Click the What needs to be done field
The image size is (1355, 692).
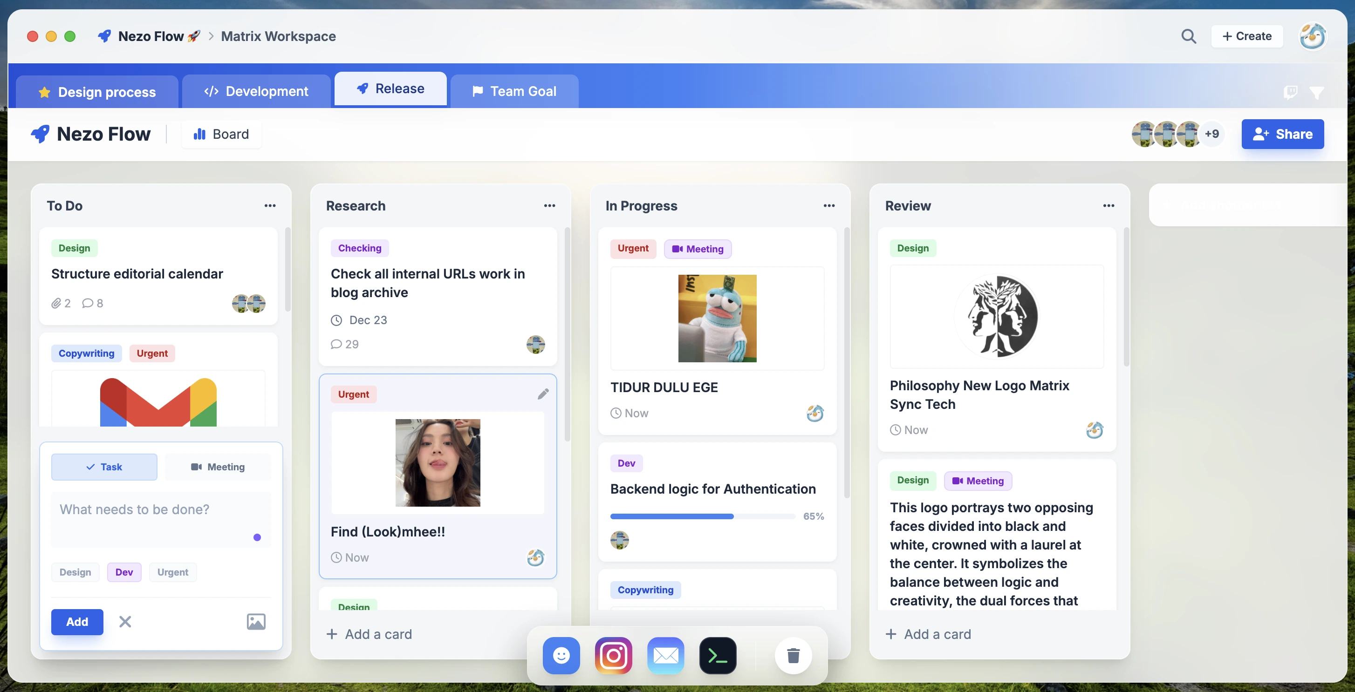pyautogui.click(x=161, y=520)
